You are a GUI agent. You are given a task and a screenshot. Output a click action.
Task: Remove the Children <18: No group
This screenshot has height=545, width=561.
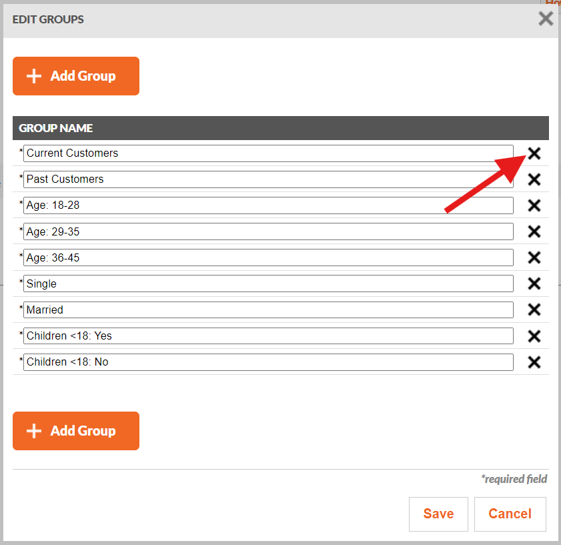coord(534,362)
